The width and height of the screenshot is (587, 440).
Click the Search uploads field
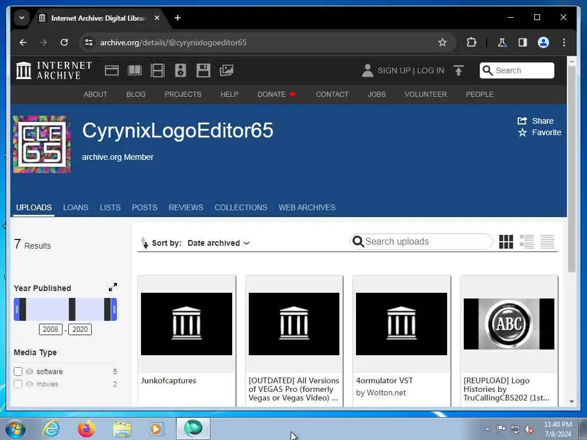click(421, 241)
